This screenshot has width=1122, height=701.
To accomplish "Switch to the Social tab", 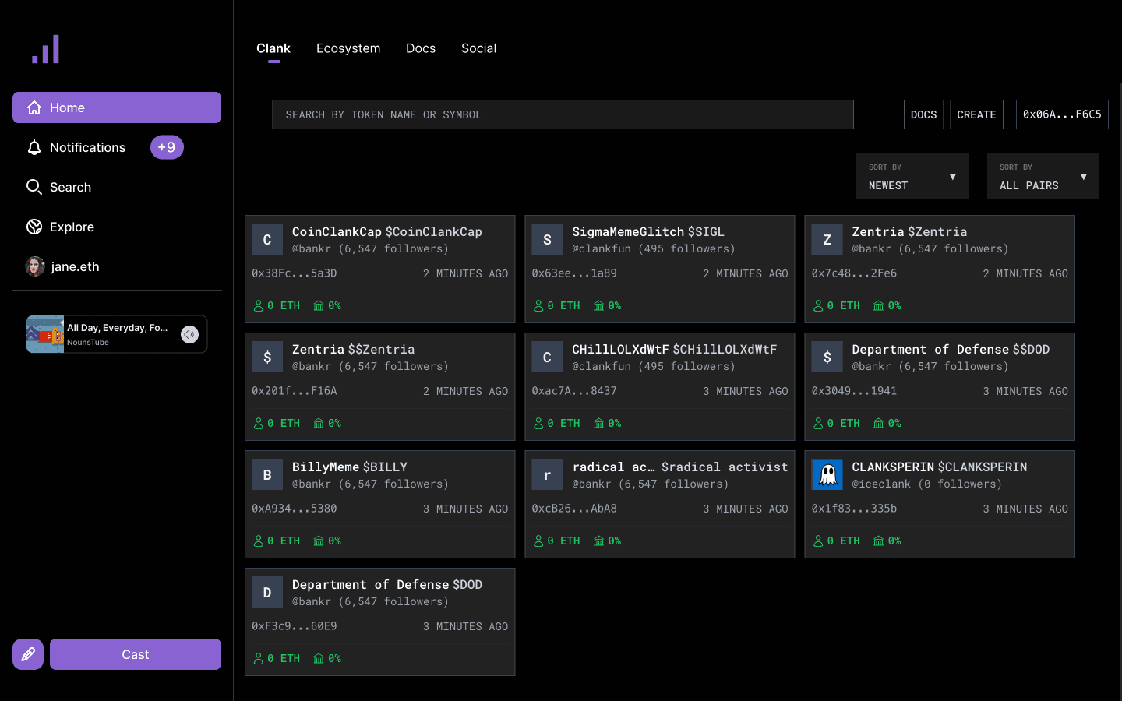I will coord(478,48).
